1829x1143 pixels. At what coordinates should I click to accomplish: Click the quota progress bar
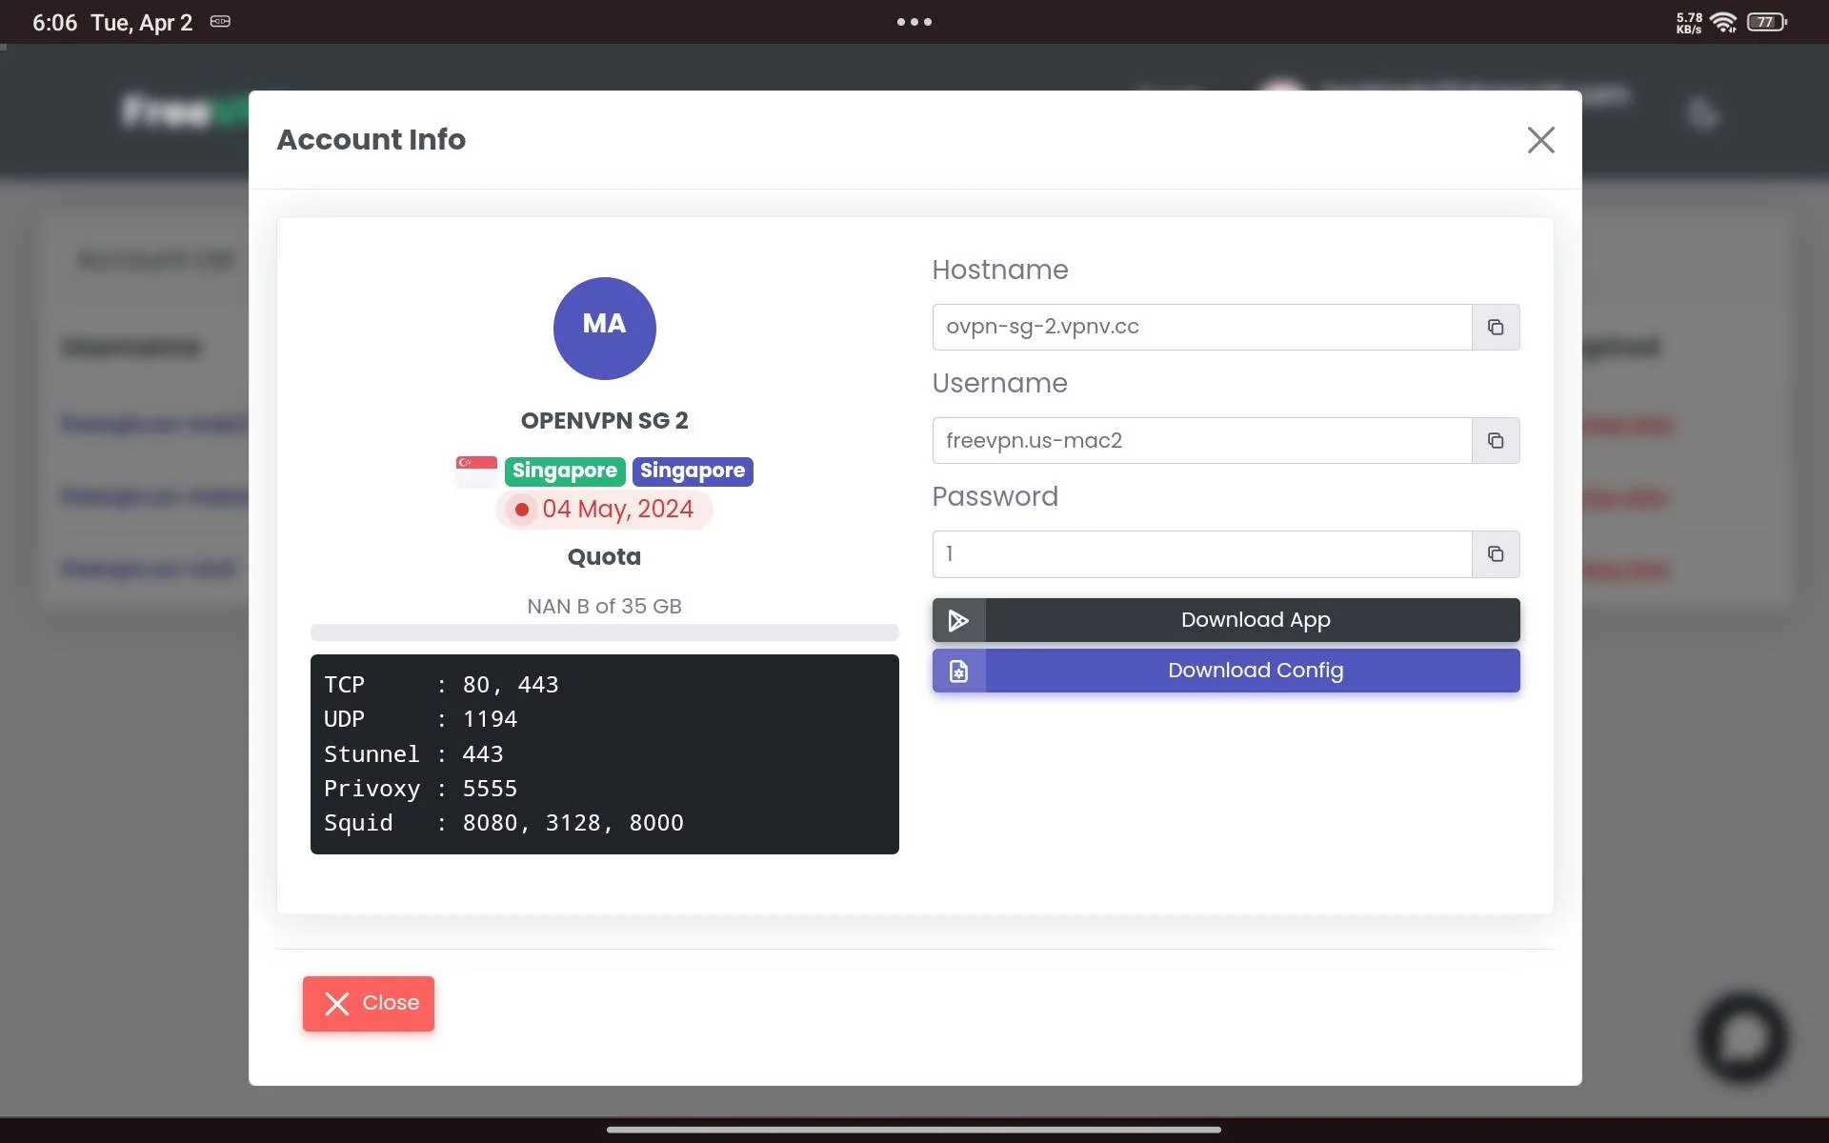point(604,632)
